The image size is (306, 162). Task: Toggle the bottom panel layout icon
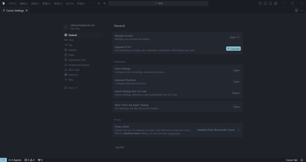coord(265,3)
